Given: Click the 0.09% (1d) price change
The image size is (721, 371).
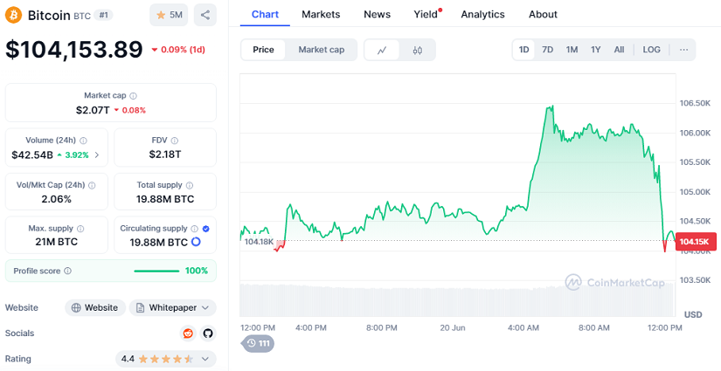Looking at the screenshot, I should [x=178, y=50].
